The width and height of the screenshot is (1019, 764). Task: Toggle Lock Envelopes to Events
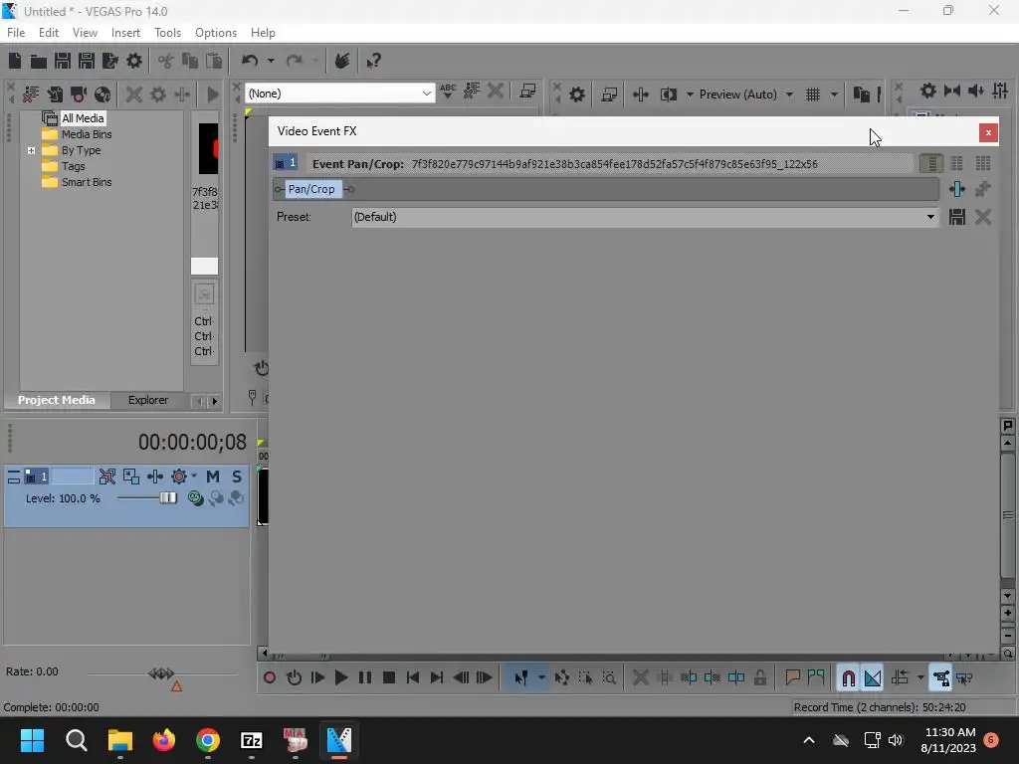pos(940,678)
